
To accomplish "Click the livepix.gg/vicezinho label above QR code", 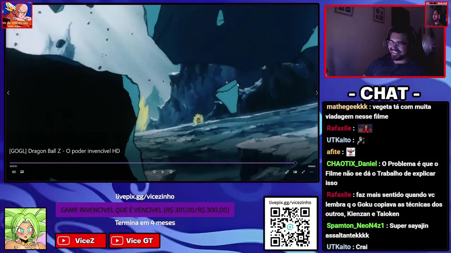I will (290, 202).
